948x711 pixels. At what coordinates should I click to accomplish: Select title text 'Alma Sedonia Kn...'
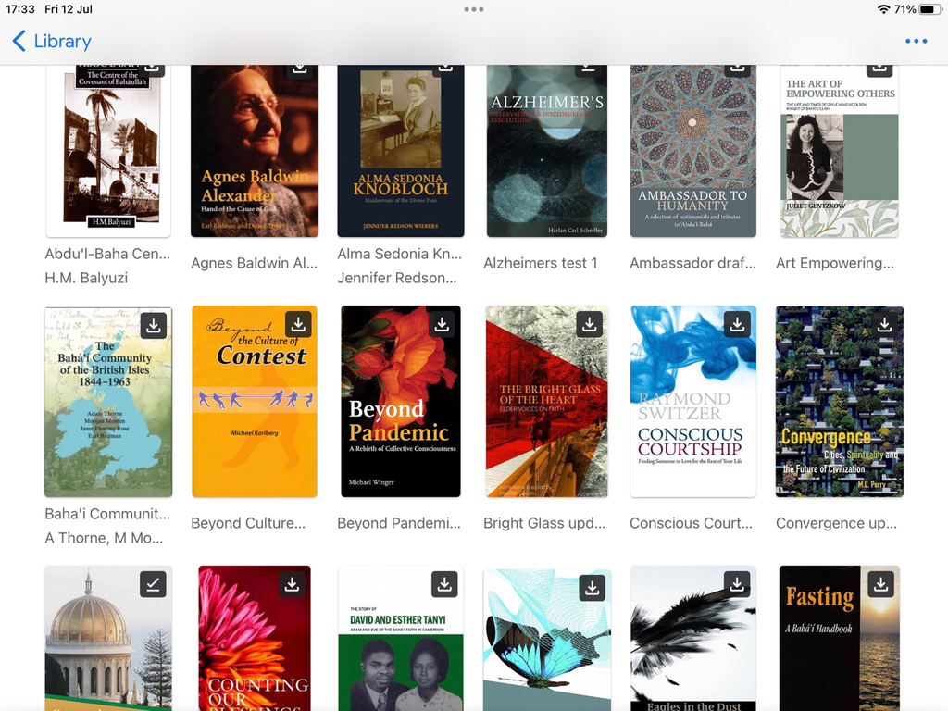(400, 254)
